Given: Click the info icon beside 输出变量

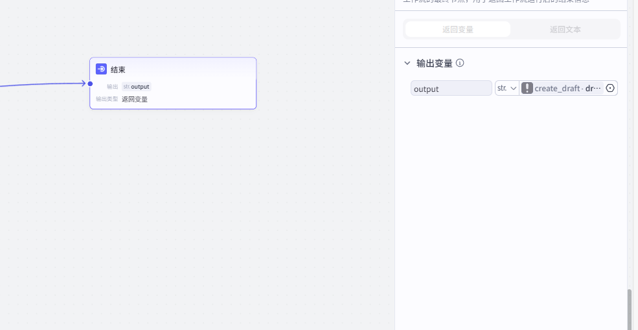Looking at the screenshot, I should pos(460,63).
